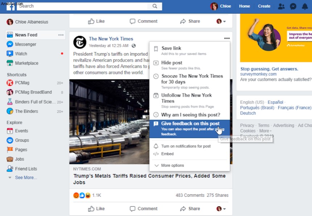
Task: Select Save link menu item
Action: tap(190, 50)
